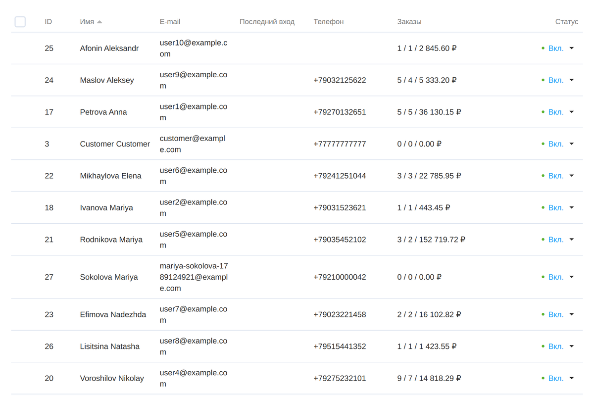Open the customer Afonin Aleksandr

point(109,49)
